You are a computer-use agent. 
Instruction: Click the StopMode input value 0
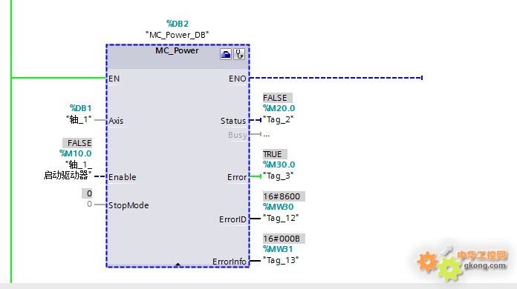pyautogui.click(x=89, y=204)
